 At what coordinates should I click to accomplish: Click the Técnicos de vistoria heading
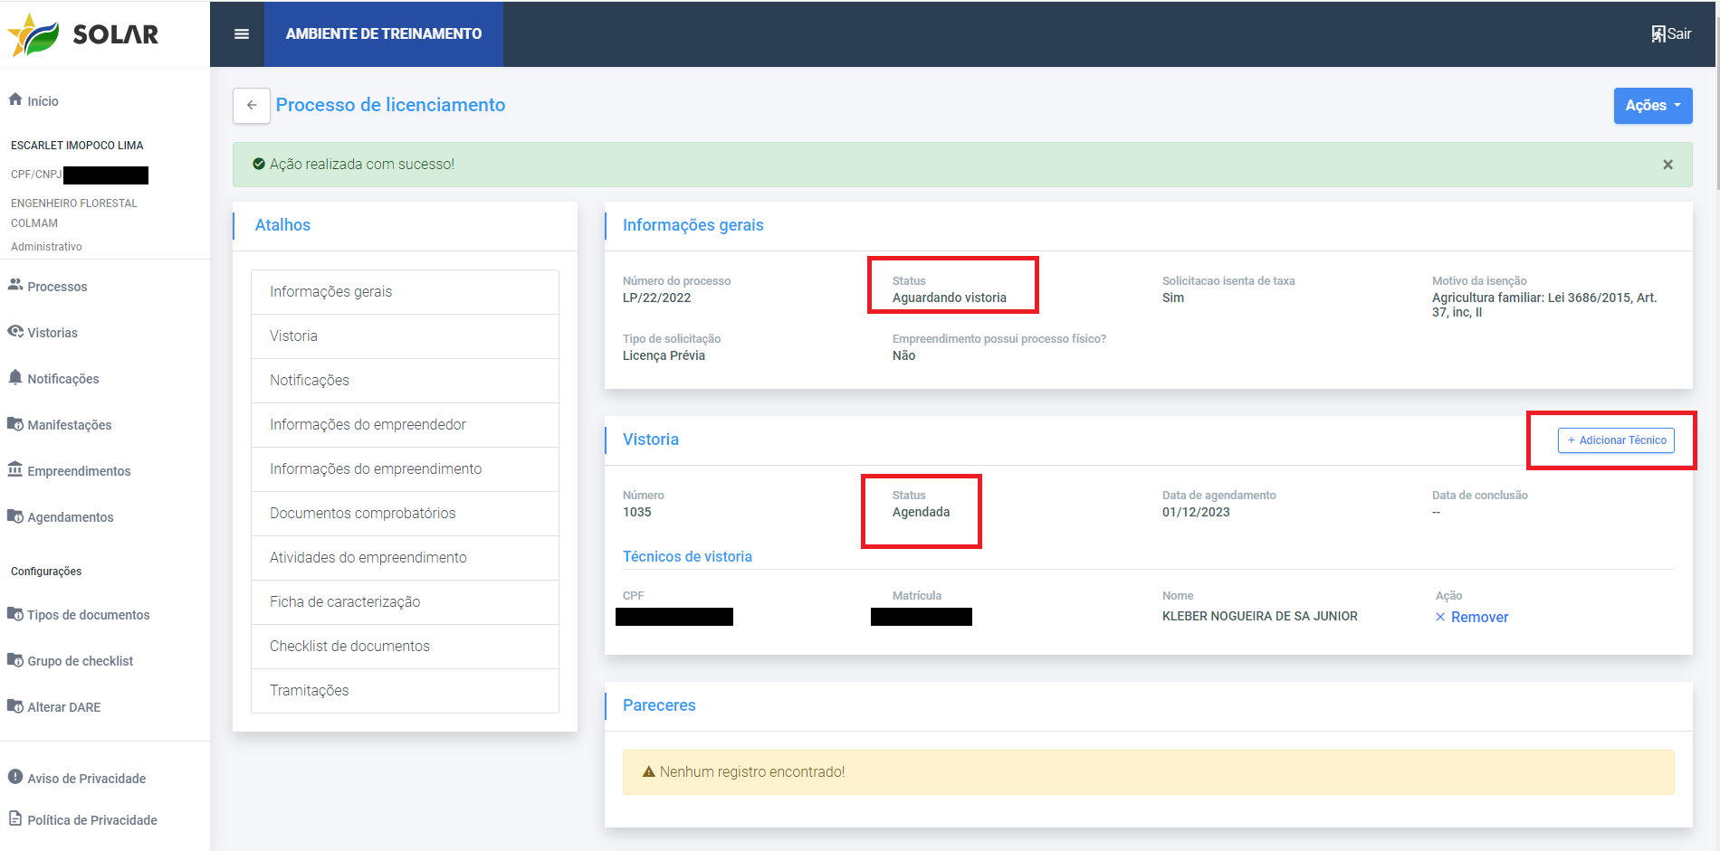point(687,556)
